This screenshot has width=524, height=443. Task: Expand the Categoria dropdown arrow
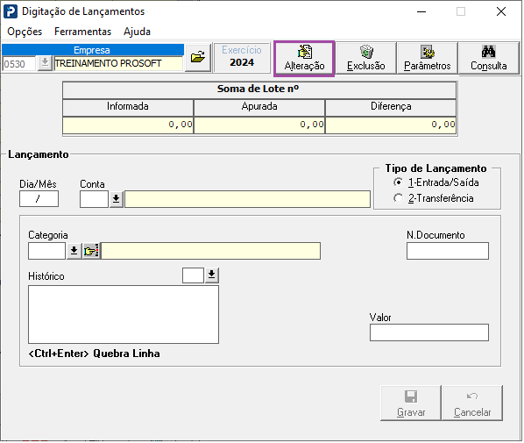[74, 251]
